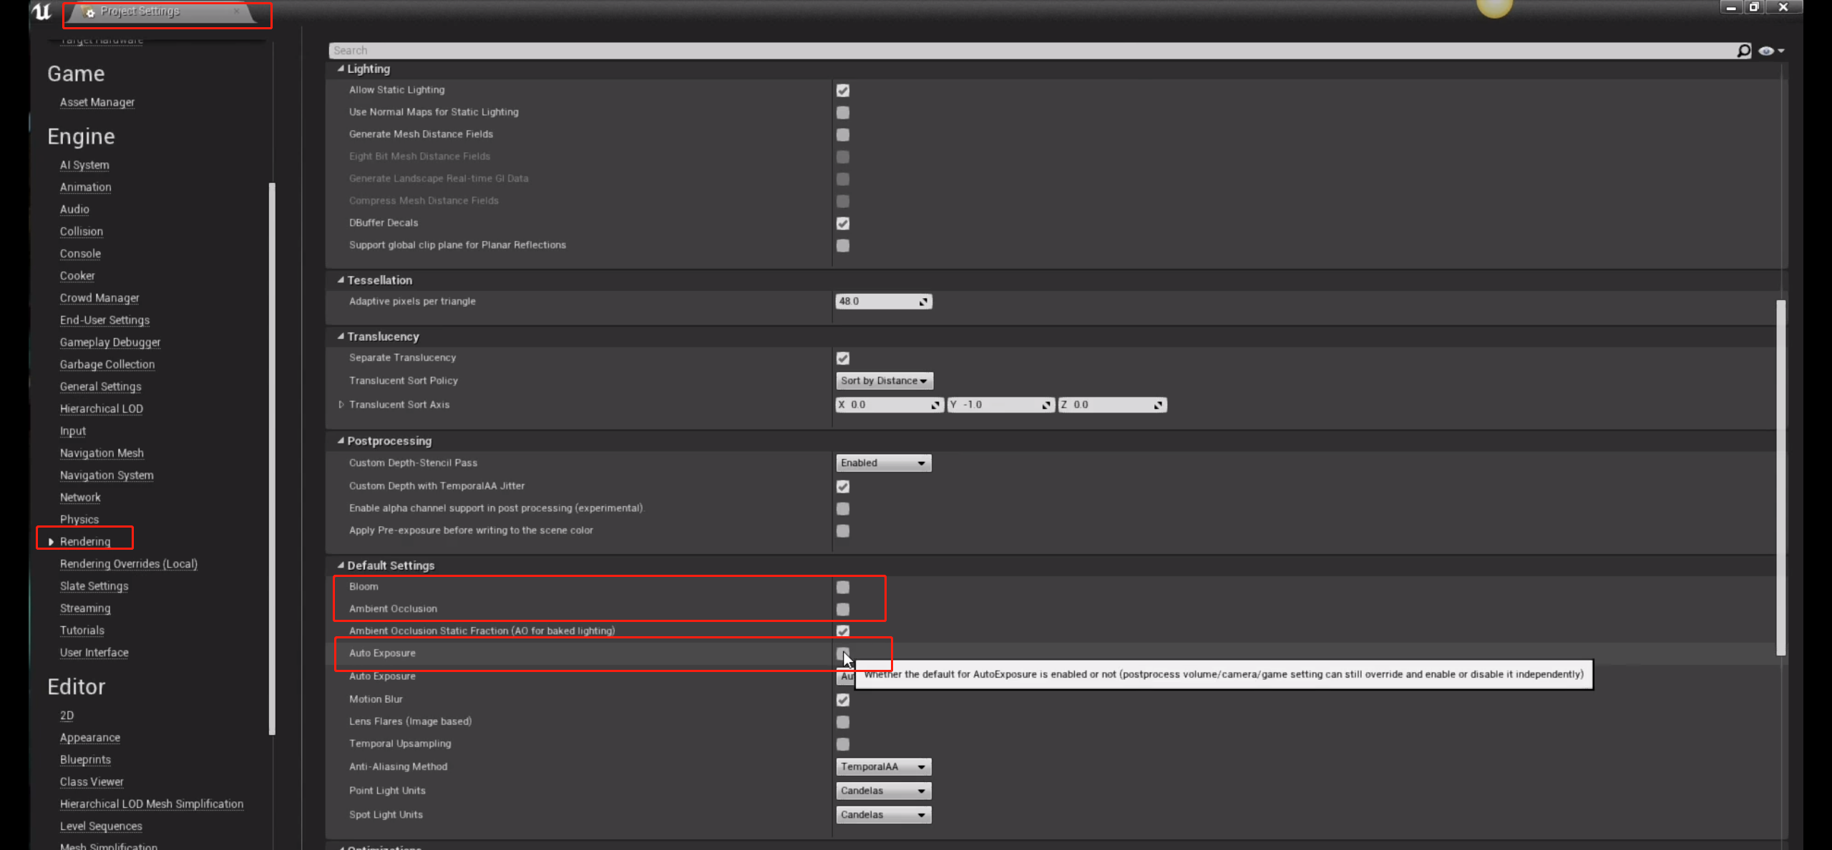Uncheck Allow Static Lighting
Viewport: 1832px width, 850px height.
point(843,91)
